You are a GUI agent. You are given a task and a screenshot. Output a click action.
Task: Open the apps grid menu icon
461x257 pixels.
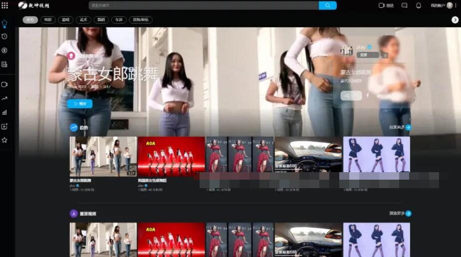[5, 5]
